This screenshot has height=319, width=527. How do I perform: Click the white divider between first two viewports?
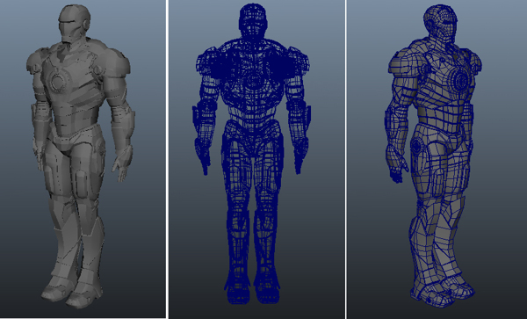pyautogui.click(x=168, y=159)
